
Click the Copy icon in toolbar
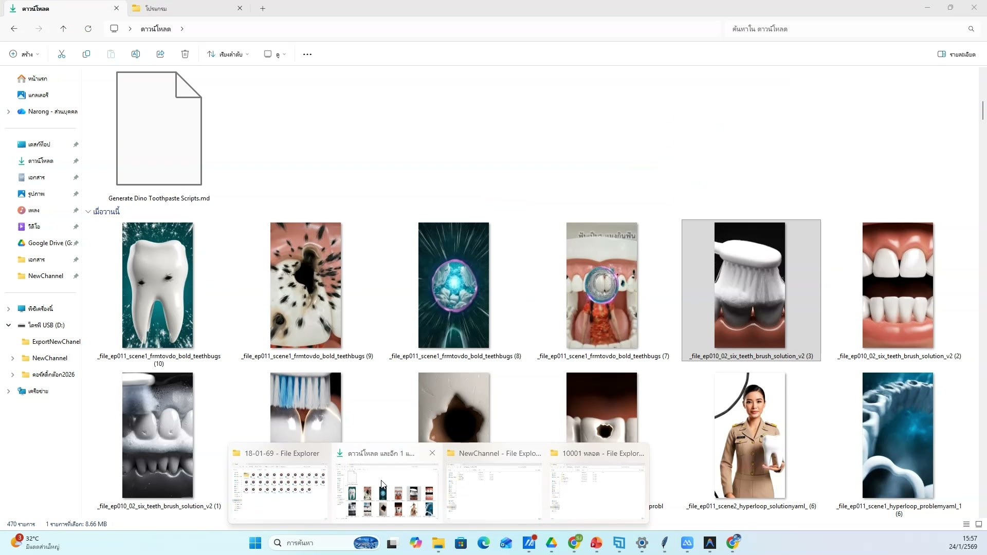(x=86, y=54)
